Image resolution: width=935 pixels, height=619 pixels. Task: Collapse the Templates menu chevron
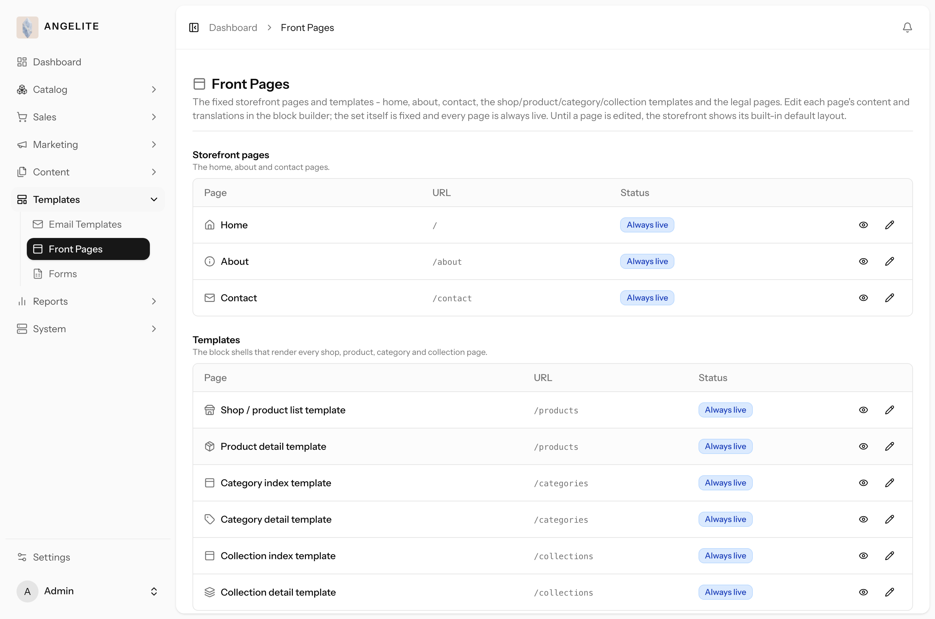point(154,199)
